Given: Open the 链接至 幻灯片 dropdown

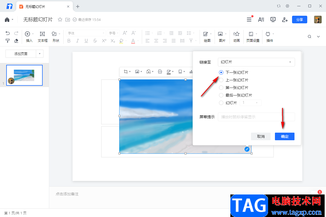Looking at the screenshot, I should click(256, 62).
